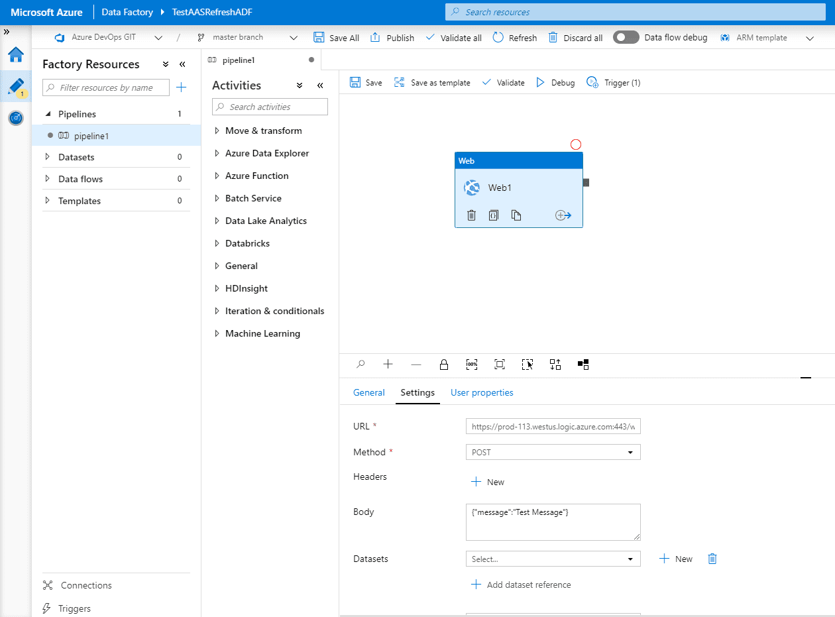Image resolution: width=835 pixels, height=617 pixels.
Task: Collapse the Pipelines tree node
Action: coord(48,114)
